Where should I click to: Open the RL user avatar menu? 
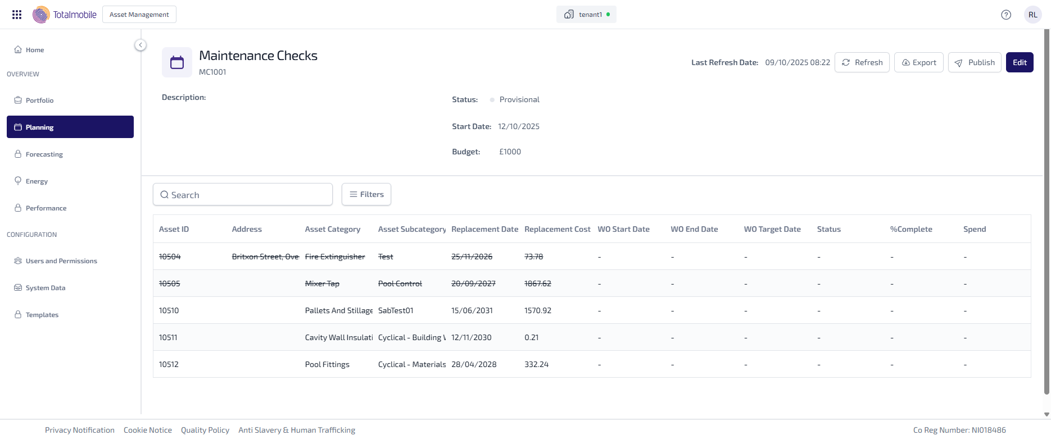(x=1033, y=15)
